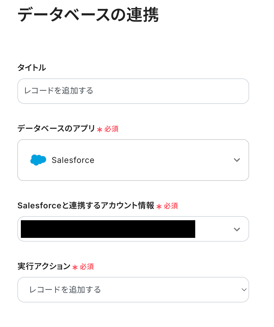Click the データベースのアプリ label text
Viewport: 274px width, 327px height.
pos(56,128)
